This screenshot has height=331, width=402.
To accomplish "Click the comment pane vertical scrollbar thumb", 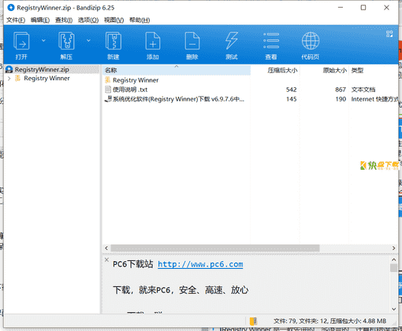I will (393, 268).
